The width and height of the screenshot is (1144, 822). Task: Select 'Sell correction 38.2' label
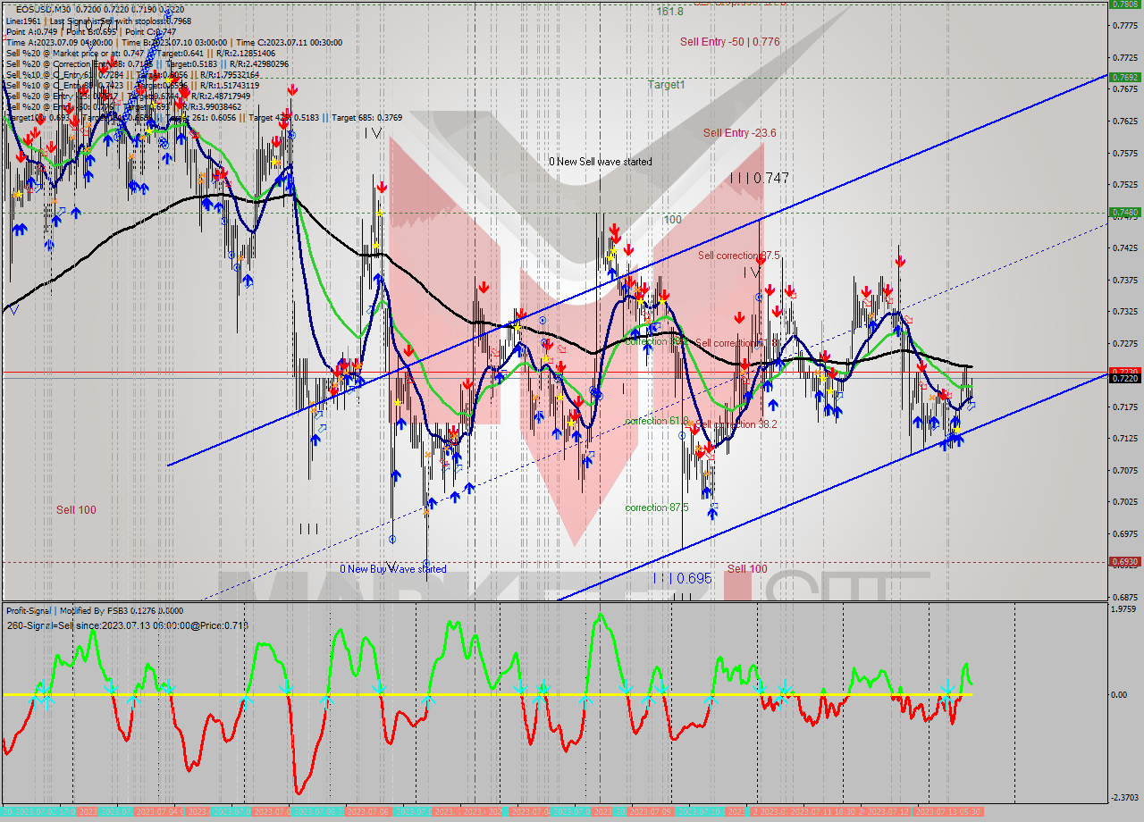(x=736, y=424)
